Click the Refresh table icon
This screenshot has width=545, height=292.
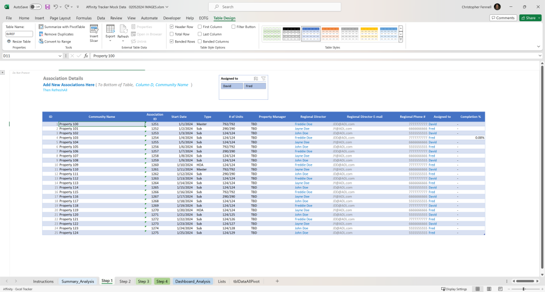123,29
